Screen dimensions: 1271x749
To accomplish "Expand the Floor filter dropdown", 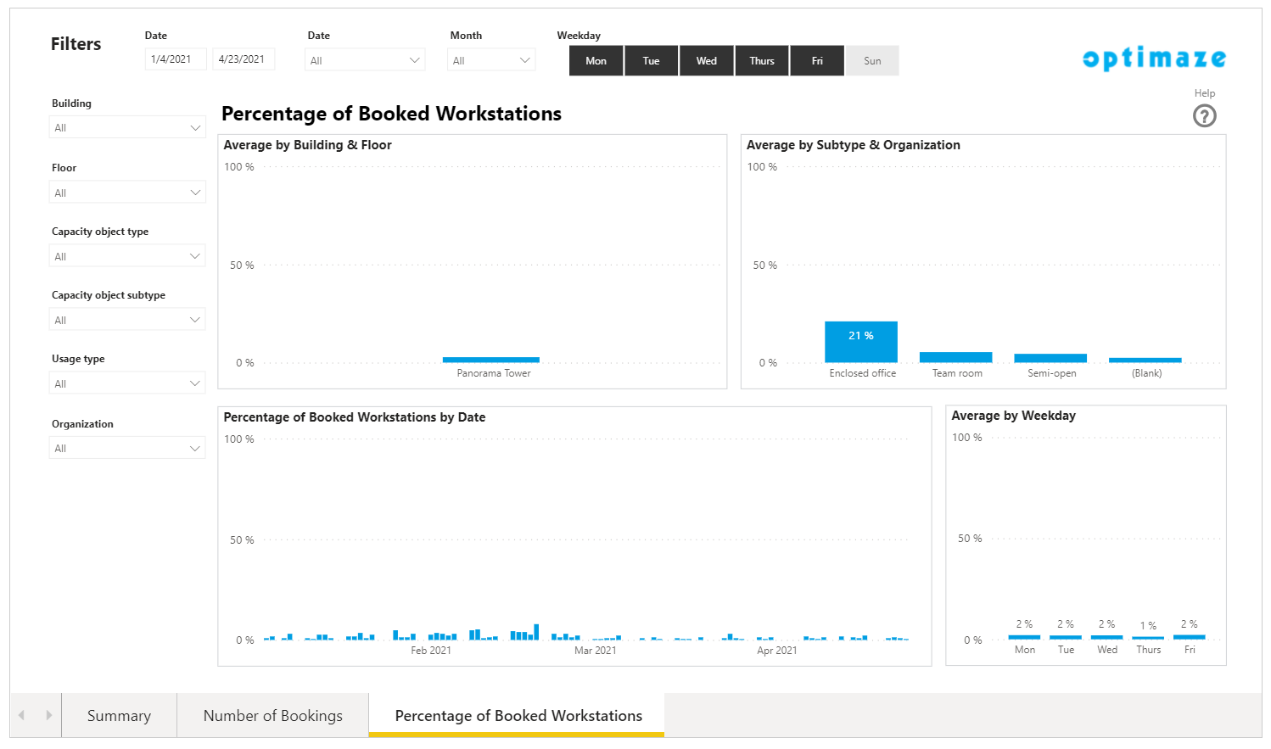I will tap(127, 193).
